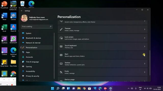Click the Baljinder Kaur maan account name
Screen dimensions: 163x91
(37, 17)
